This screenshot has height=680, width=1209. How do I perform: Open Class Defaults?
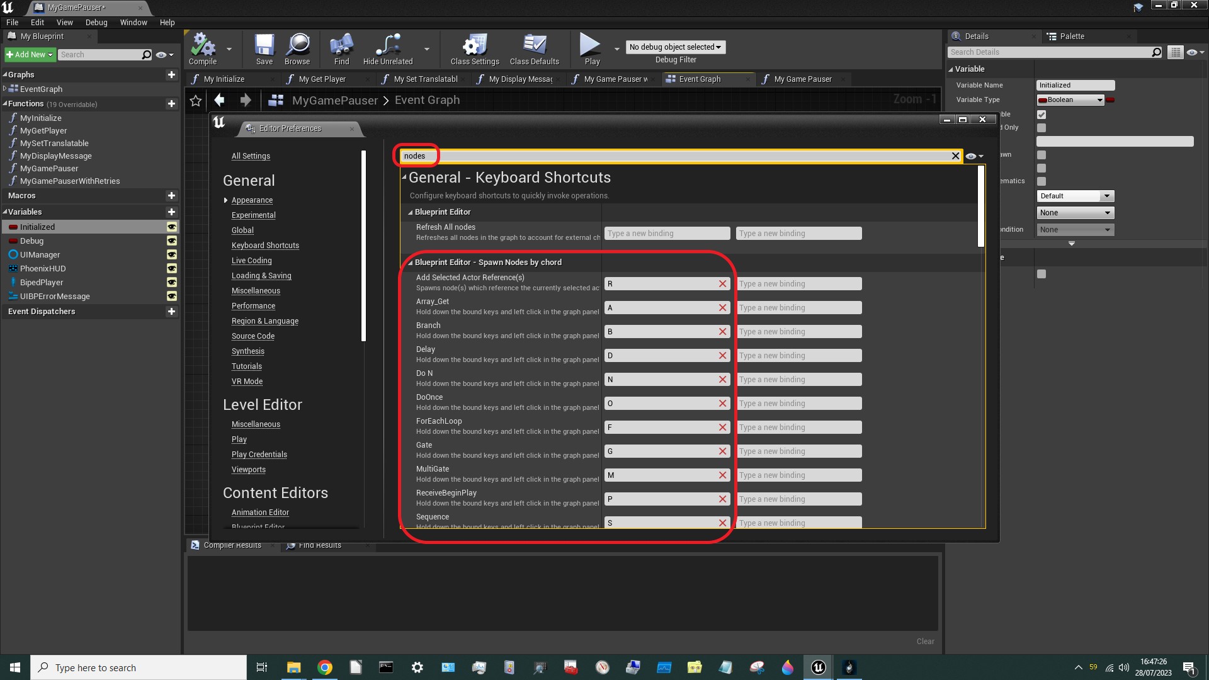[535, 49]
